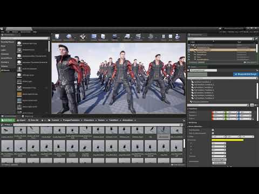Select the Basic category in Place Actors

[x=3, y=46]
